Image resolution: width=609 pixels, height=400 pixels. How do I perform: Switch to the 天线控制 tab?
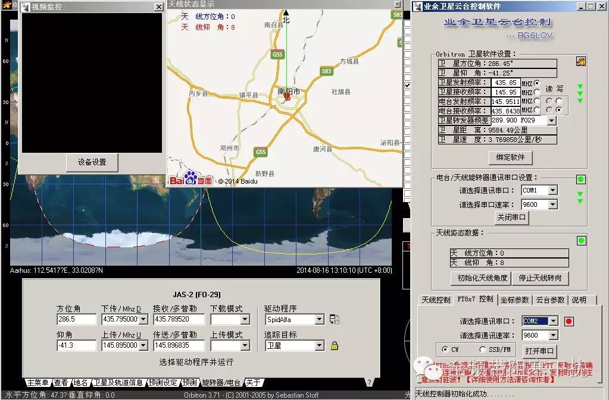436,300
